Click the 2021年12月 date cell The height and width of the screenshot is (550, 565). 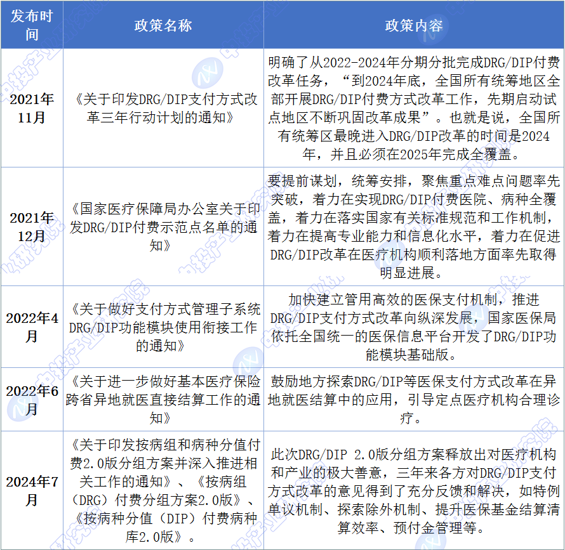click(32, 226)
